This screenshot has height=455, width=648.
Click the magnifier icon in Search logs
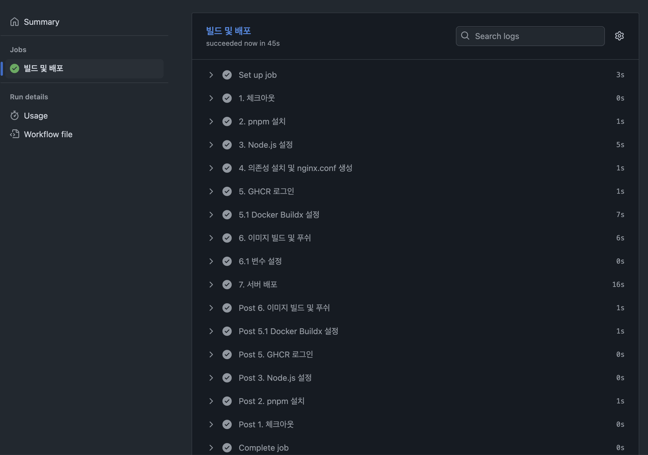(465, 36)
